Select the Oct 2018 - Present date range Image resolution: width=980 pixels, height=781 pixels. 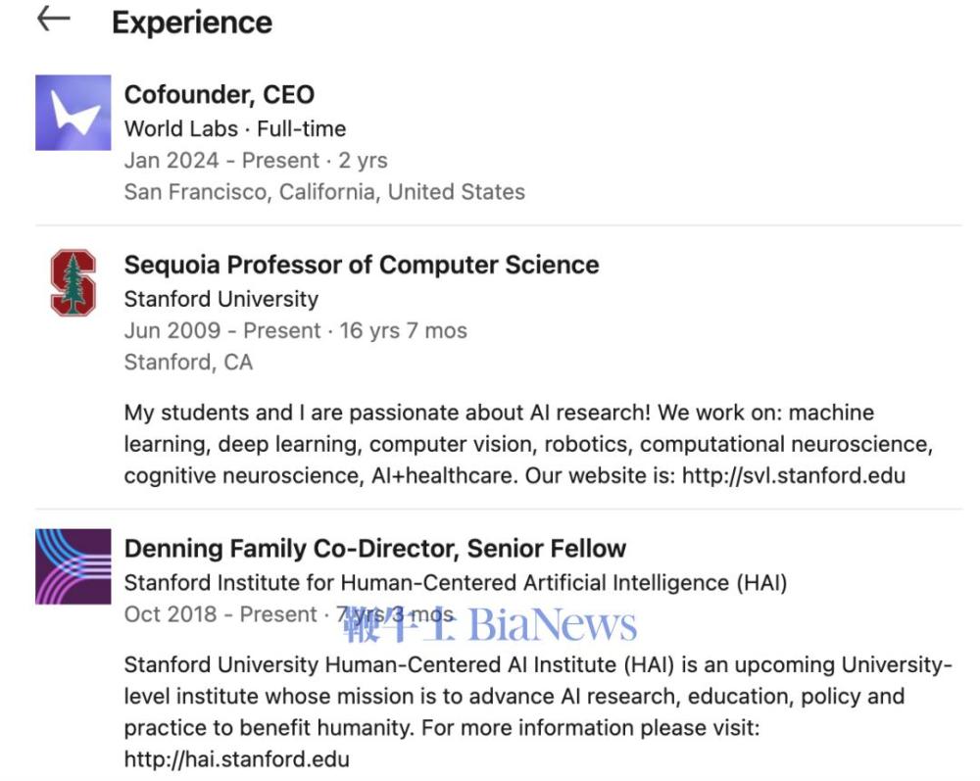(x=221, y=615)
